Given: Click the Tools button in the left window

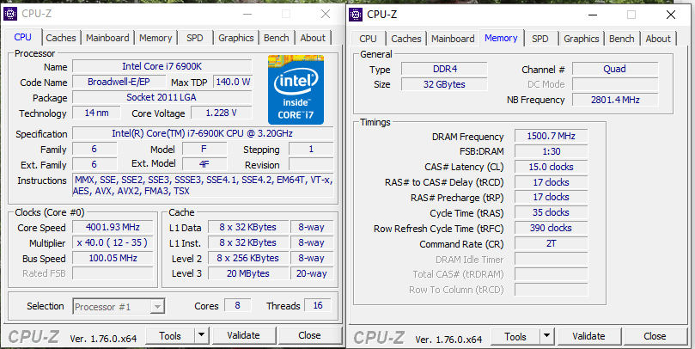Looking at the screenshot, I should (x=170, y=336).
